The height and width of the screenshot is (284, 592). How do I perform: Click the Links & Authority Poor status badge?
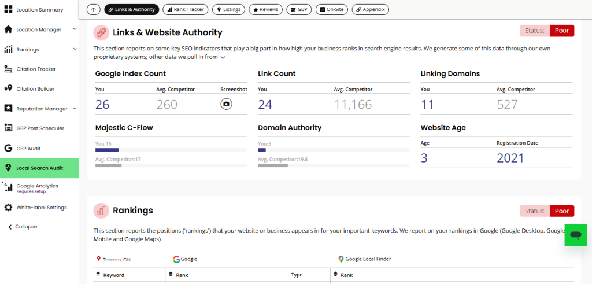click(x=562, y=31)
